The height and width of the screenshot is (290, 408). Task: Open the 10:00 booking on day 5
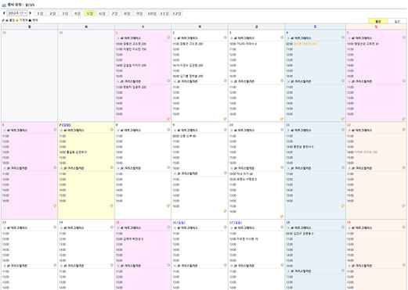pos(363,44)
